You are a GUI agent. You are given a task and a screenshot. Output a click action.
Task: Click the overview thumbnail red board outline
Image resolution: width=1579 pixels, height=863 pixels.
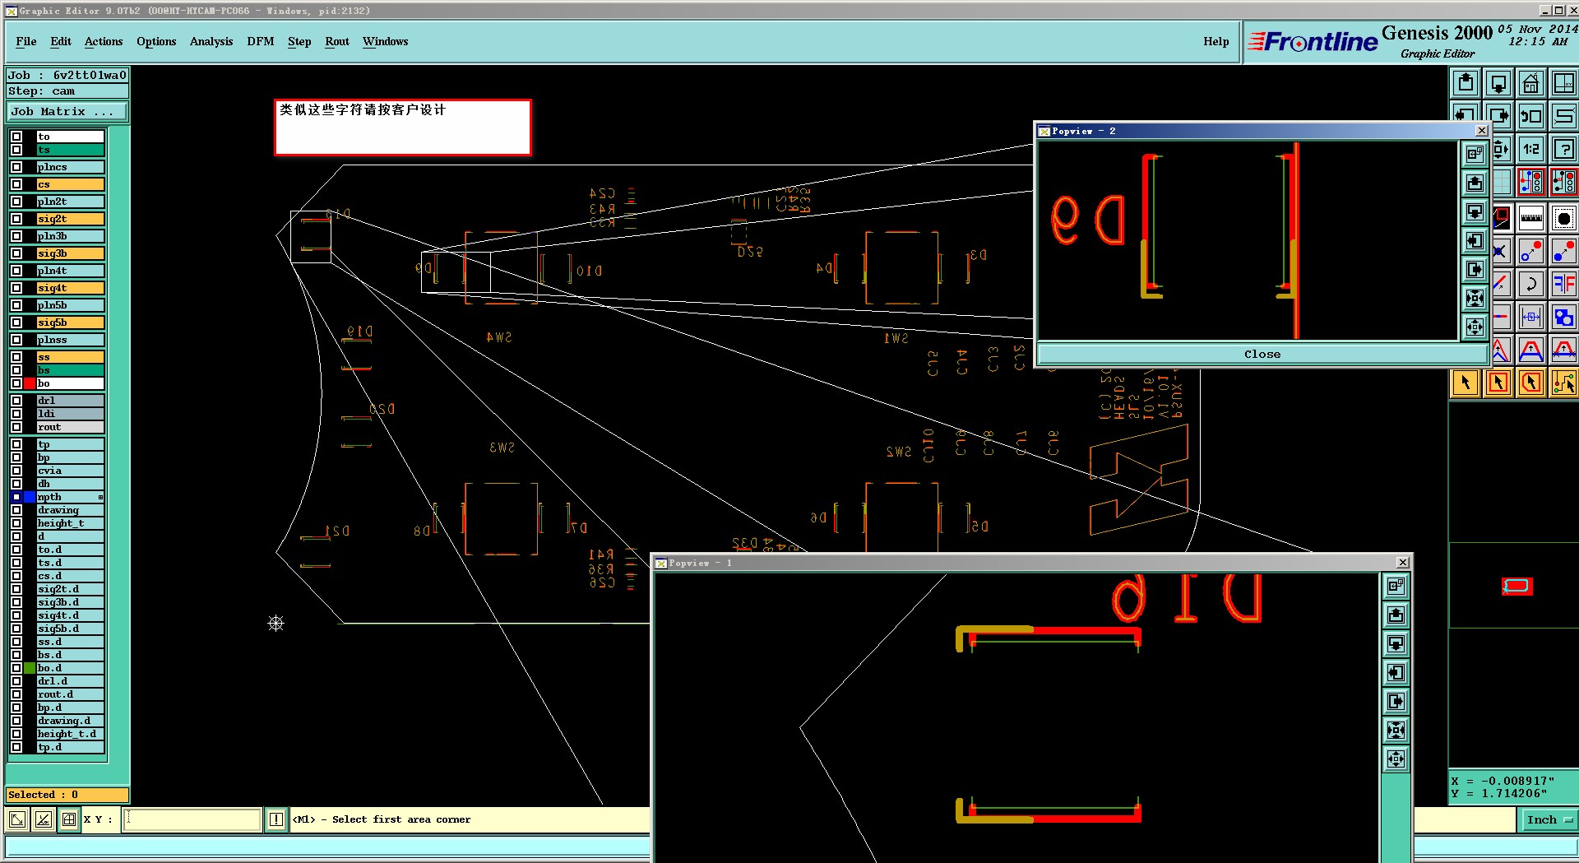point(1516,586)
